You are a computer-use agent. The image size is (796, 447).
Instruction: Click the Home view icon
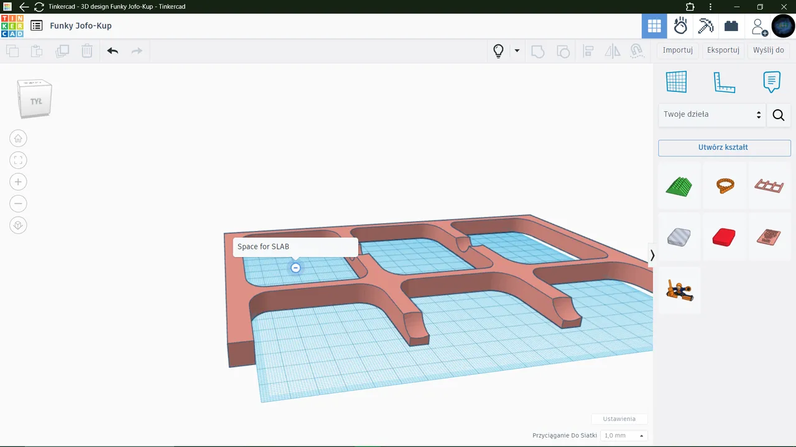(18, 138)
